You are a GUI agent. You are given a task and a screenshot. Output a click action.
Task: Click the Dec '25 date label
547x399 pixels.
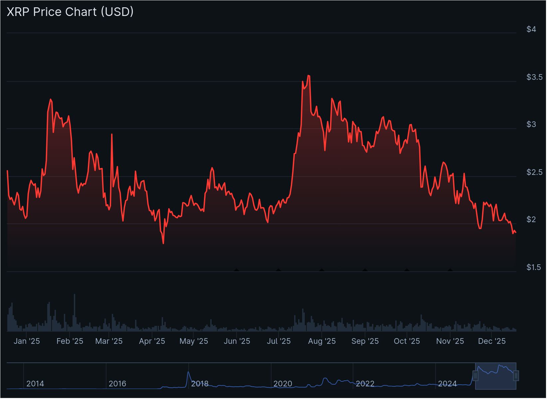(492, 341)
